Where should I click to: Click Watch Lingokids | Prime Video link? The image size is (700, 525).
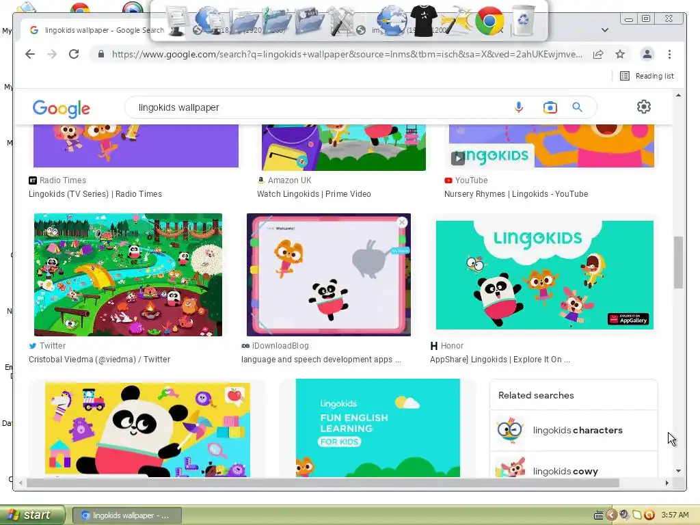(x=314, y=194)
